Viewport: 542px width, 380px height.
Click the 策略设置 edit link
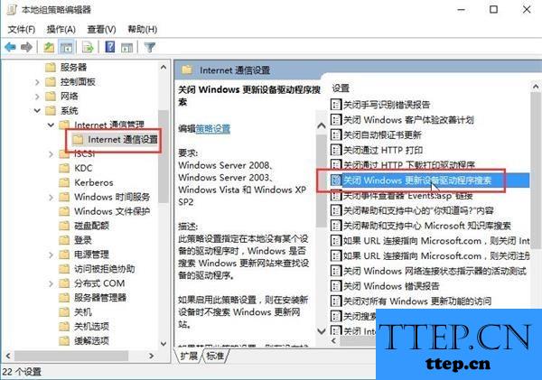pyautogui.click(x=213, y=129)
